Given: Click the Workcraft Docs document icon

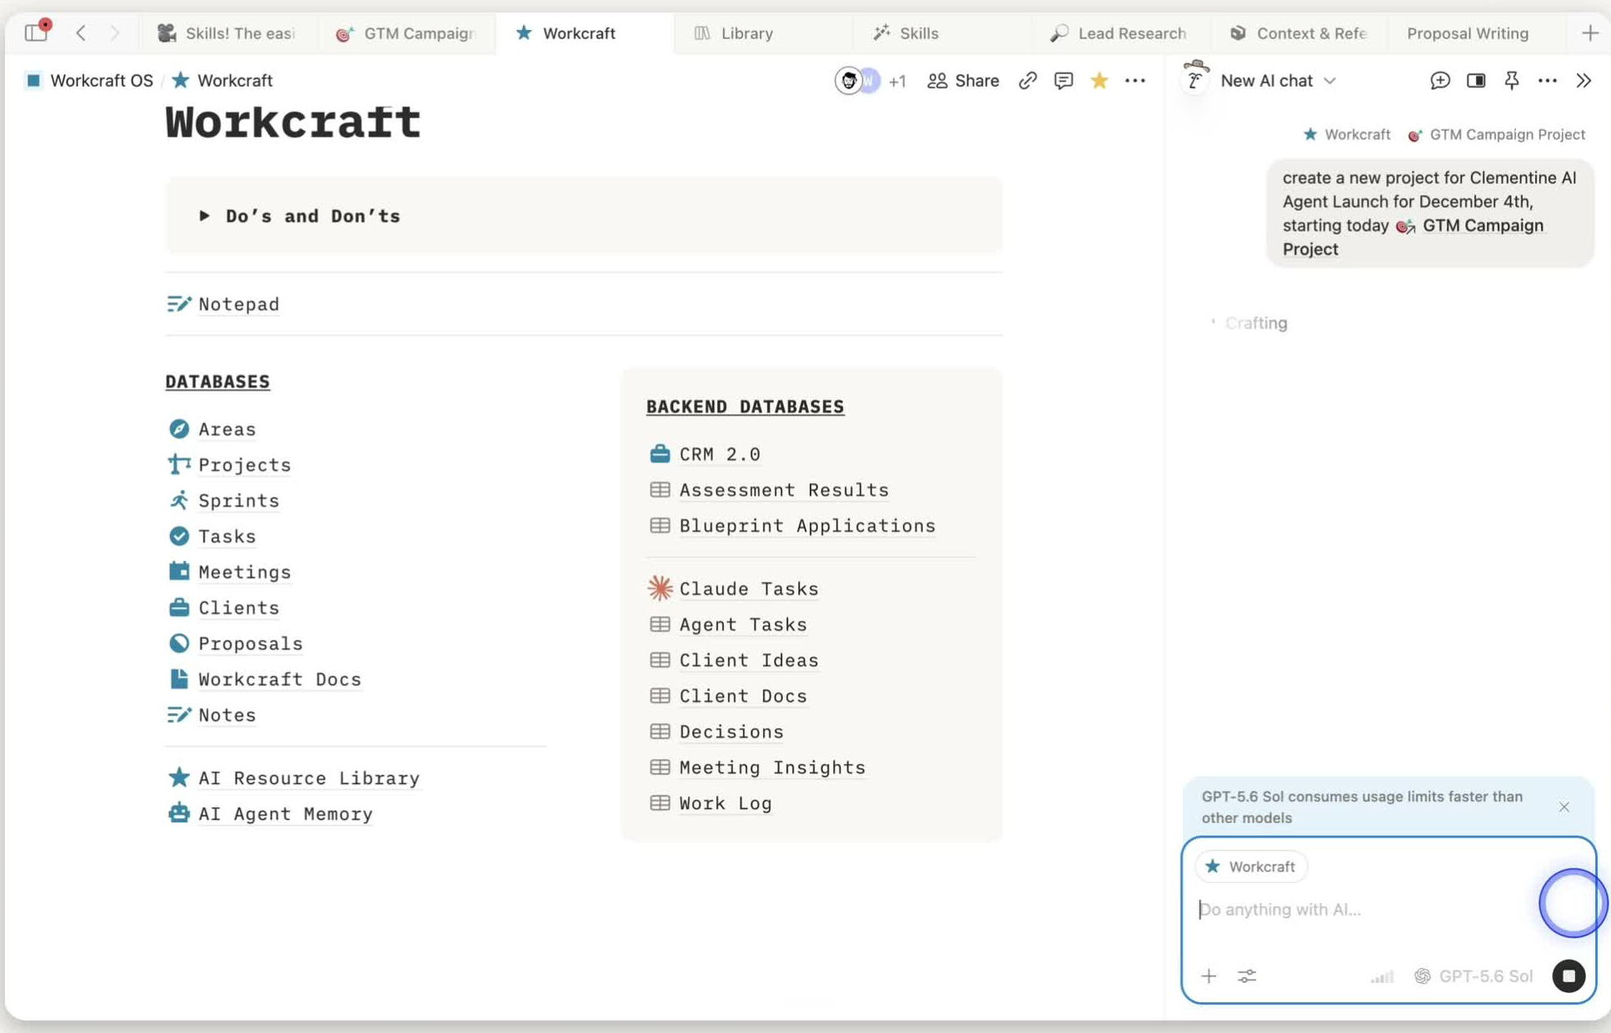Looking at the screenshot, I should [179, 679].
